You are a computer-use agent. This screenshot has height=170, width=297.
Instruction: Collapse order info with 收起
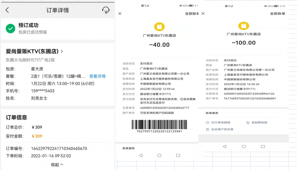click(57, 164)
